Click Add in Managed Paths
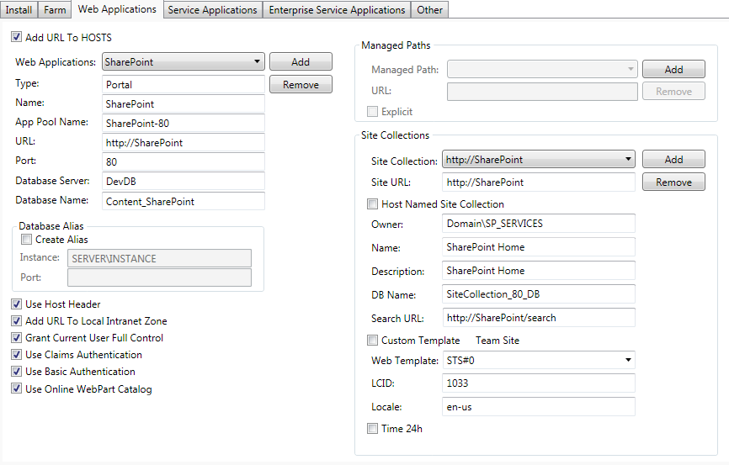The image size is (729, 465). tap(673, 69)
